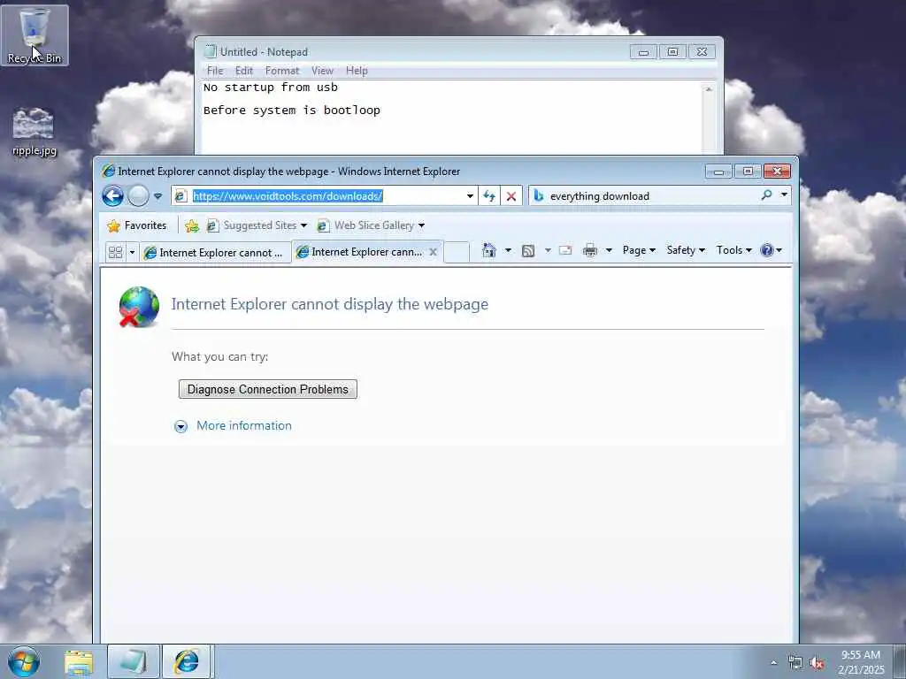Open Notepad View menu
Screen dimensions: 906x679
tap(322, 71)
